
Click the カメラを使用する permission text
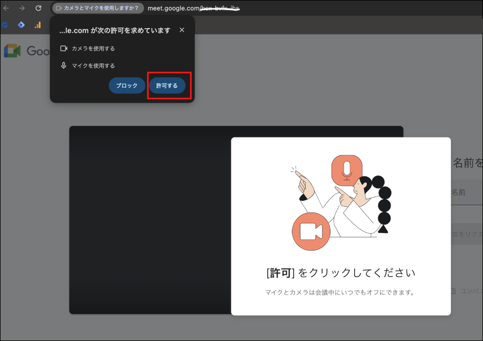click(x=93, y=49)
